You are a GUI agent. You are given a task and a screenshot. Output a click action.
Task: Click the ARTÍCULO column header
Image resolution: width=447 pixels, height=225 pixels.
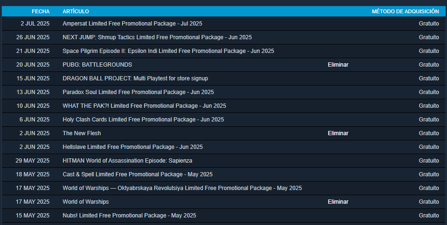(76, 11)
